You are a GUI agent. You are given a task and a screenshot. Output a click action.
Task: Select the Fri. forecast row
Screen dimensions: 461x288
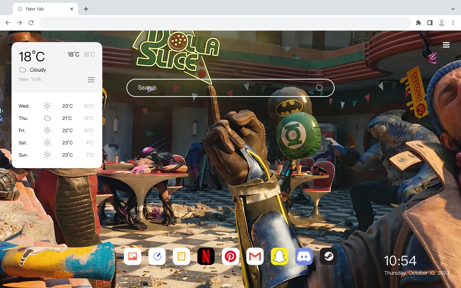tap(57, 130)
